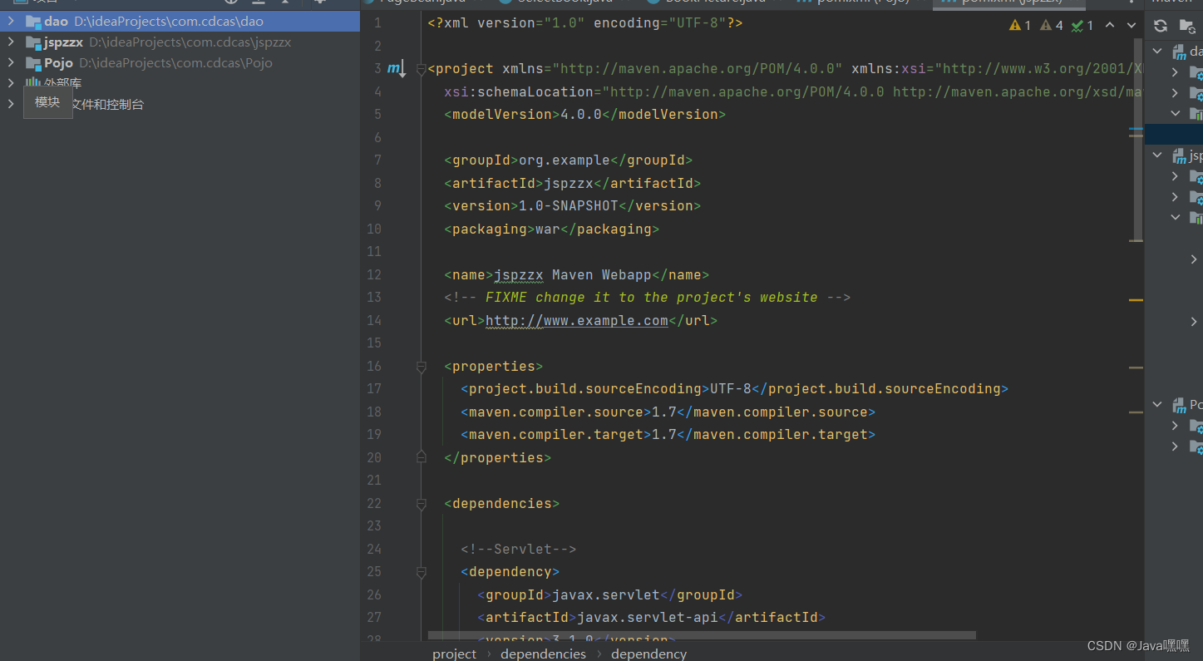Fold the dependency block at line 25

click(422, 572)
